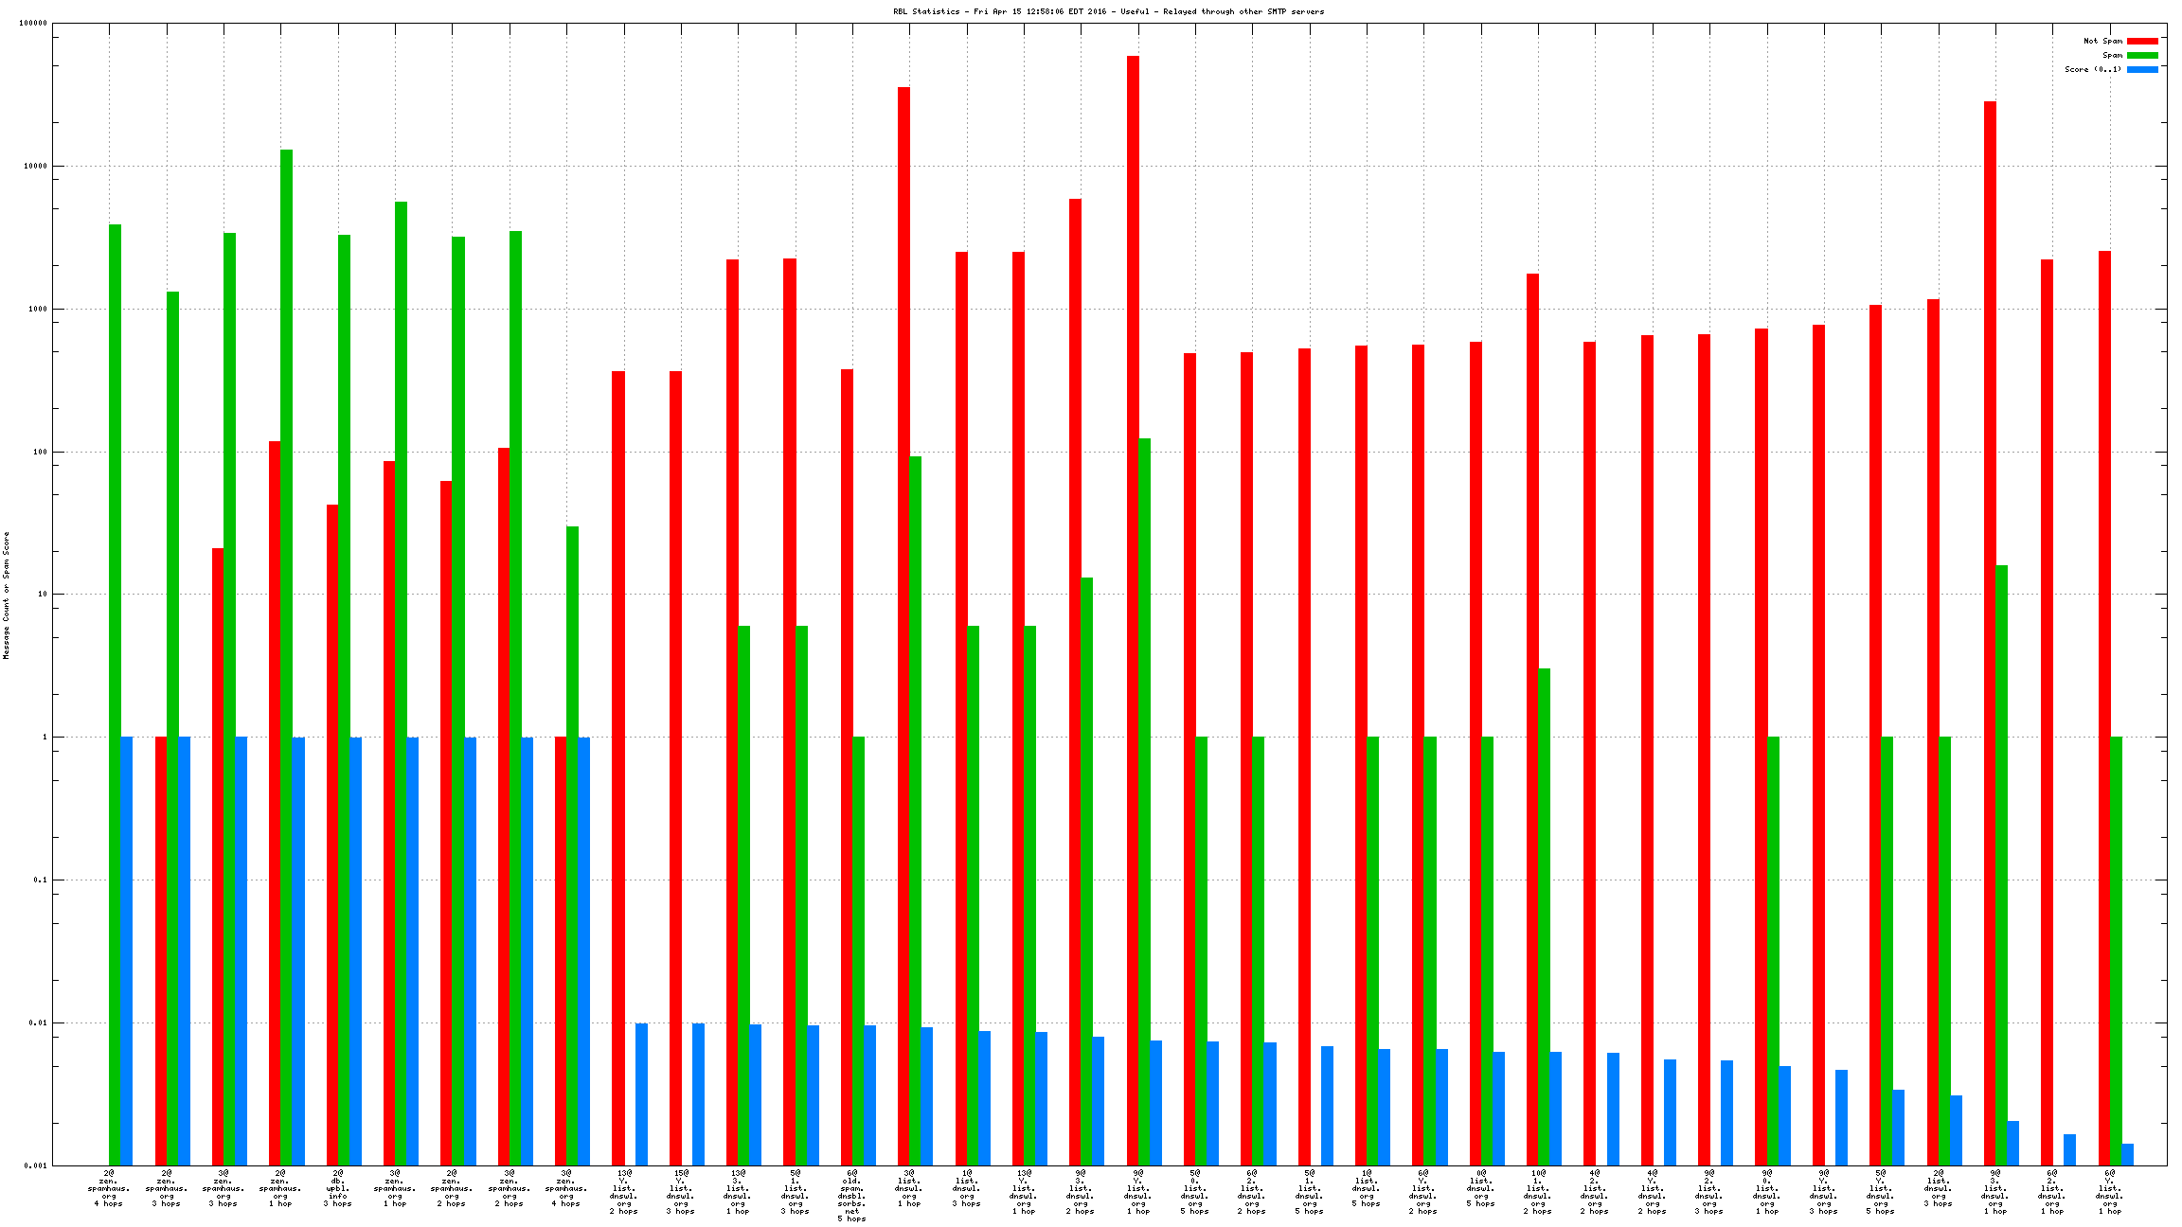Select the old.spam.dnsbl.sorbs.net 5 hops label
This screenshot has width=2182, height=1227.
pyautogui.click(x=851, y=1196)
